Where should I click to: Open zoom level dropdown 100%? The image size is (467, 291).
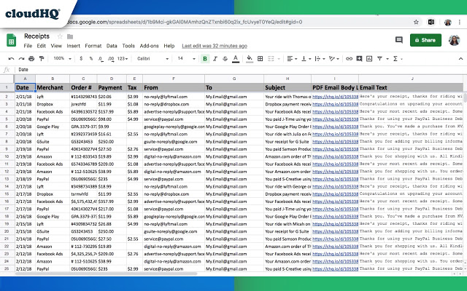(x=62, y=59)
